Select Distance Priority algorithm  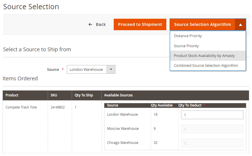(188, 36)
